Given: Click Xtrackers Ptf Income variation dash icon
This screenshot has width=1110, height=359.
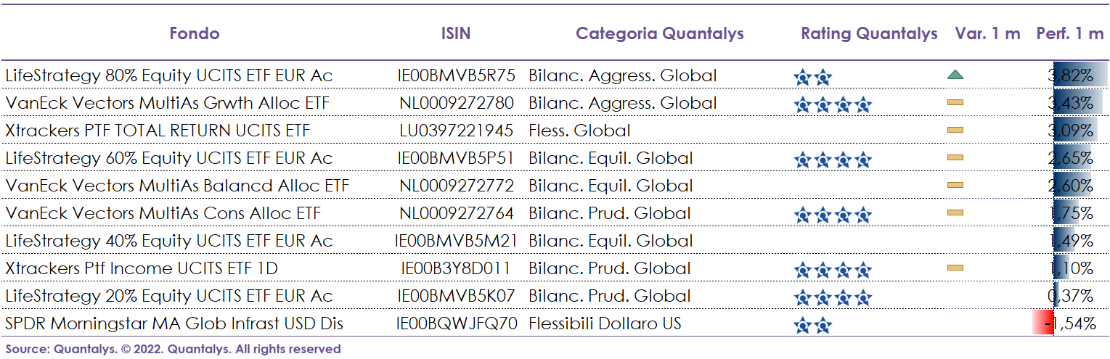Looking at the screenshot, I should coord(955,268).
